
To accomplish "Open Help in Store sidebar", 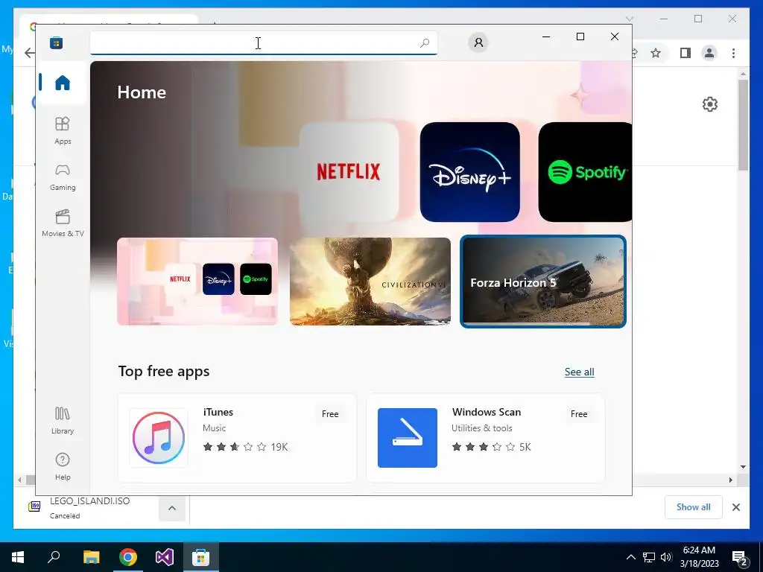I will click(63, 467).
